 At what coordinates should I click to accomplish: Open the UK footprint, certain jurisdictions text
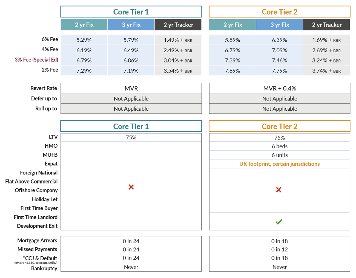[279, 164]
